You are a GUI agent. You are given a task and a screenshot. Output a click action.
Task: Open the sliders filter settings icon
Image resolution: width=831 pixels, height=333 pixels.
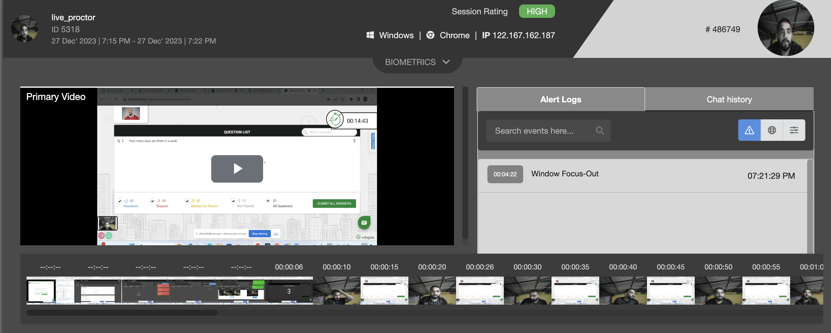[x=794, y=130]
